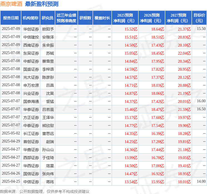This screenshot has height=194, width=207.
Task: Click the 2027预测净利润 column header
Action: pyautogui.click(x=178, y=18)
